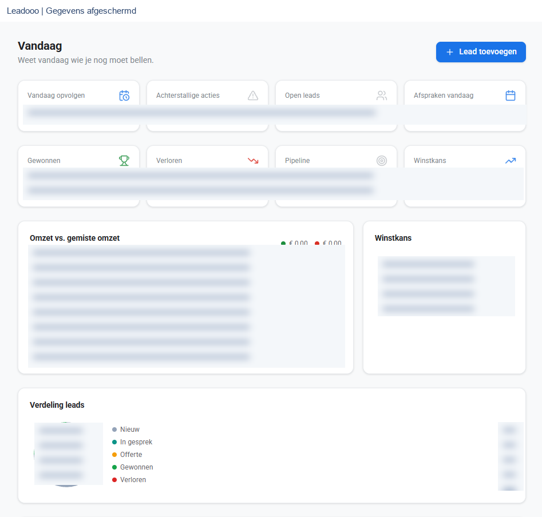
Task: Click the Gewonnen legend green dot
Action: point(114,467)
